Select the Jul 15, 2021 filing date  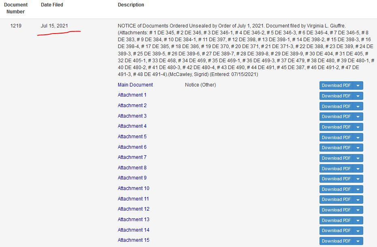point(54,26)
